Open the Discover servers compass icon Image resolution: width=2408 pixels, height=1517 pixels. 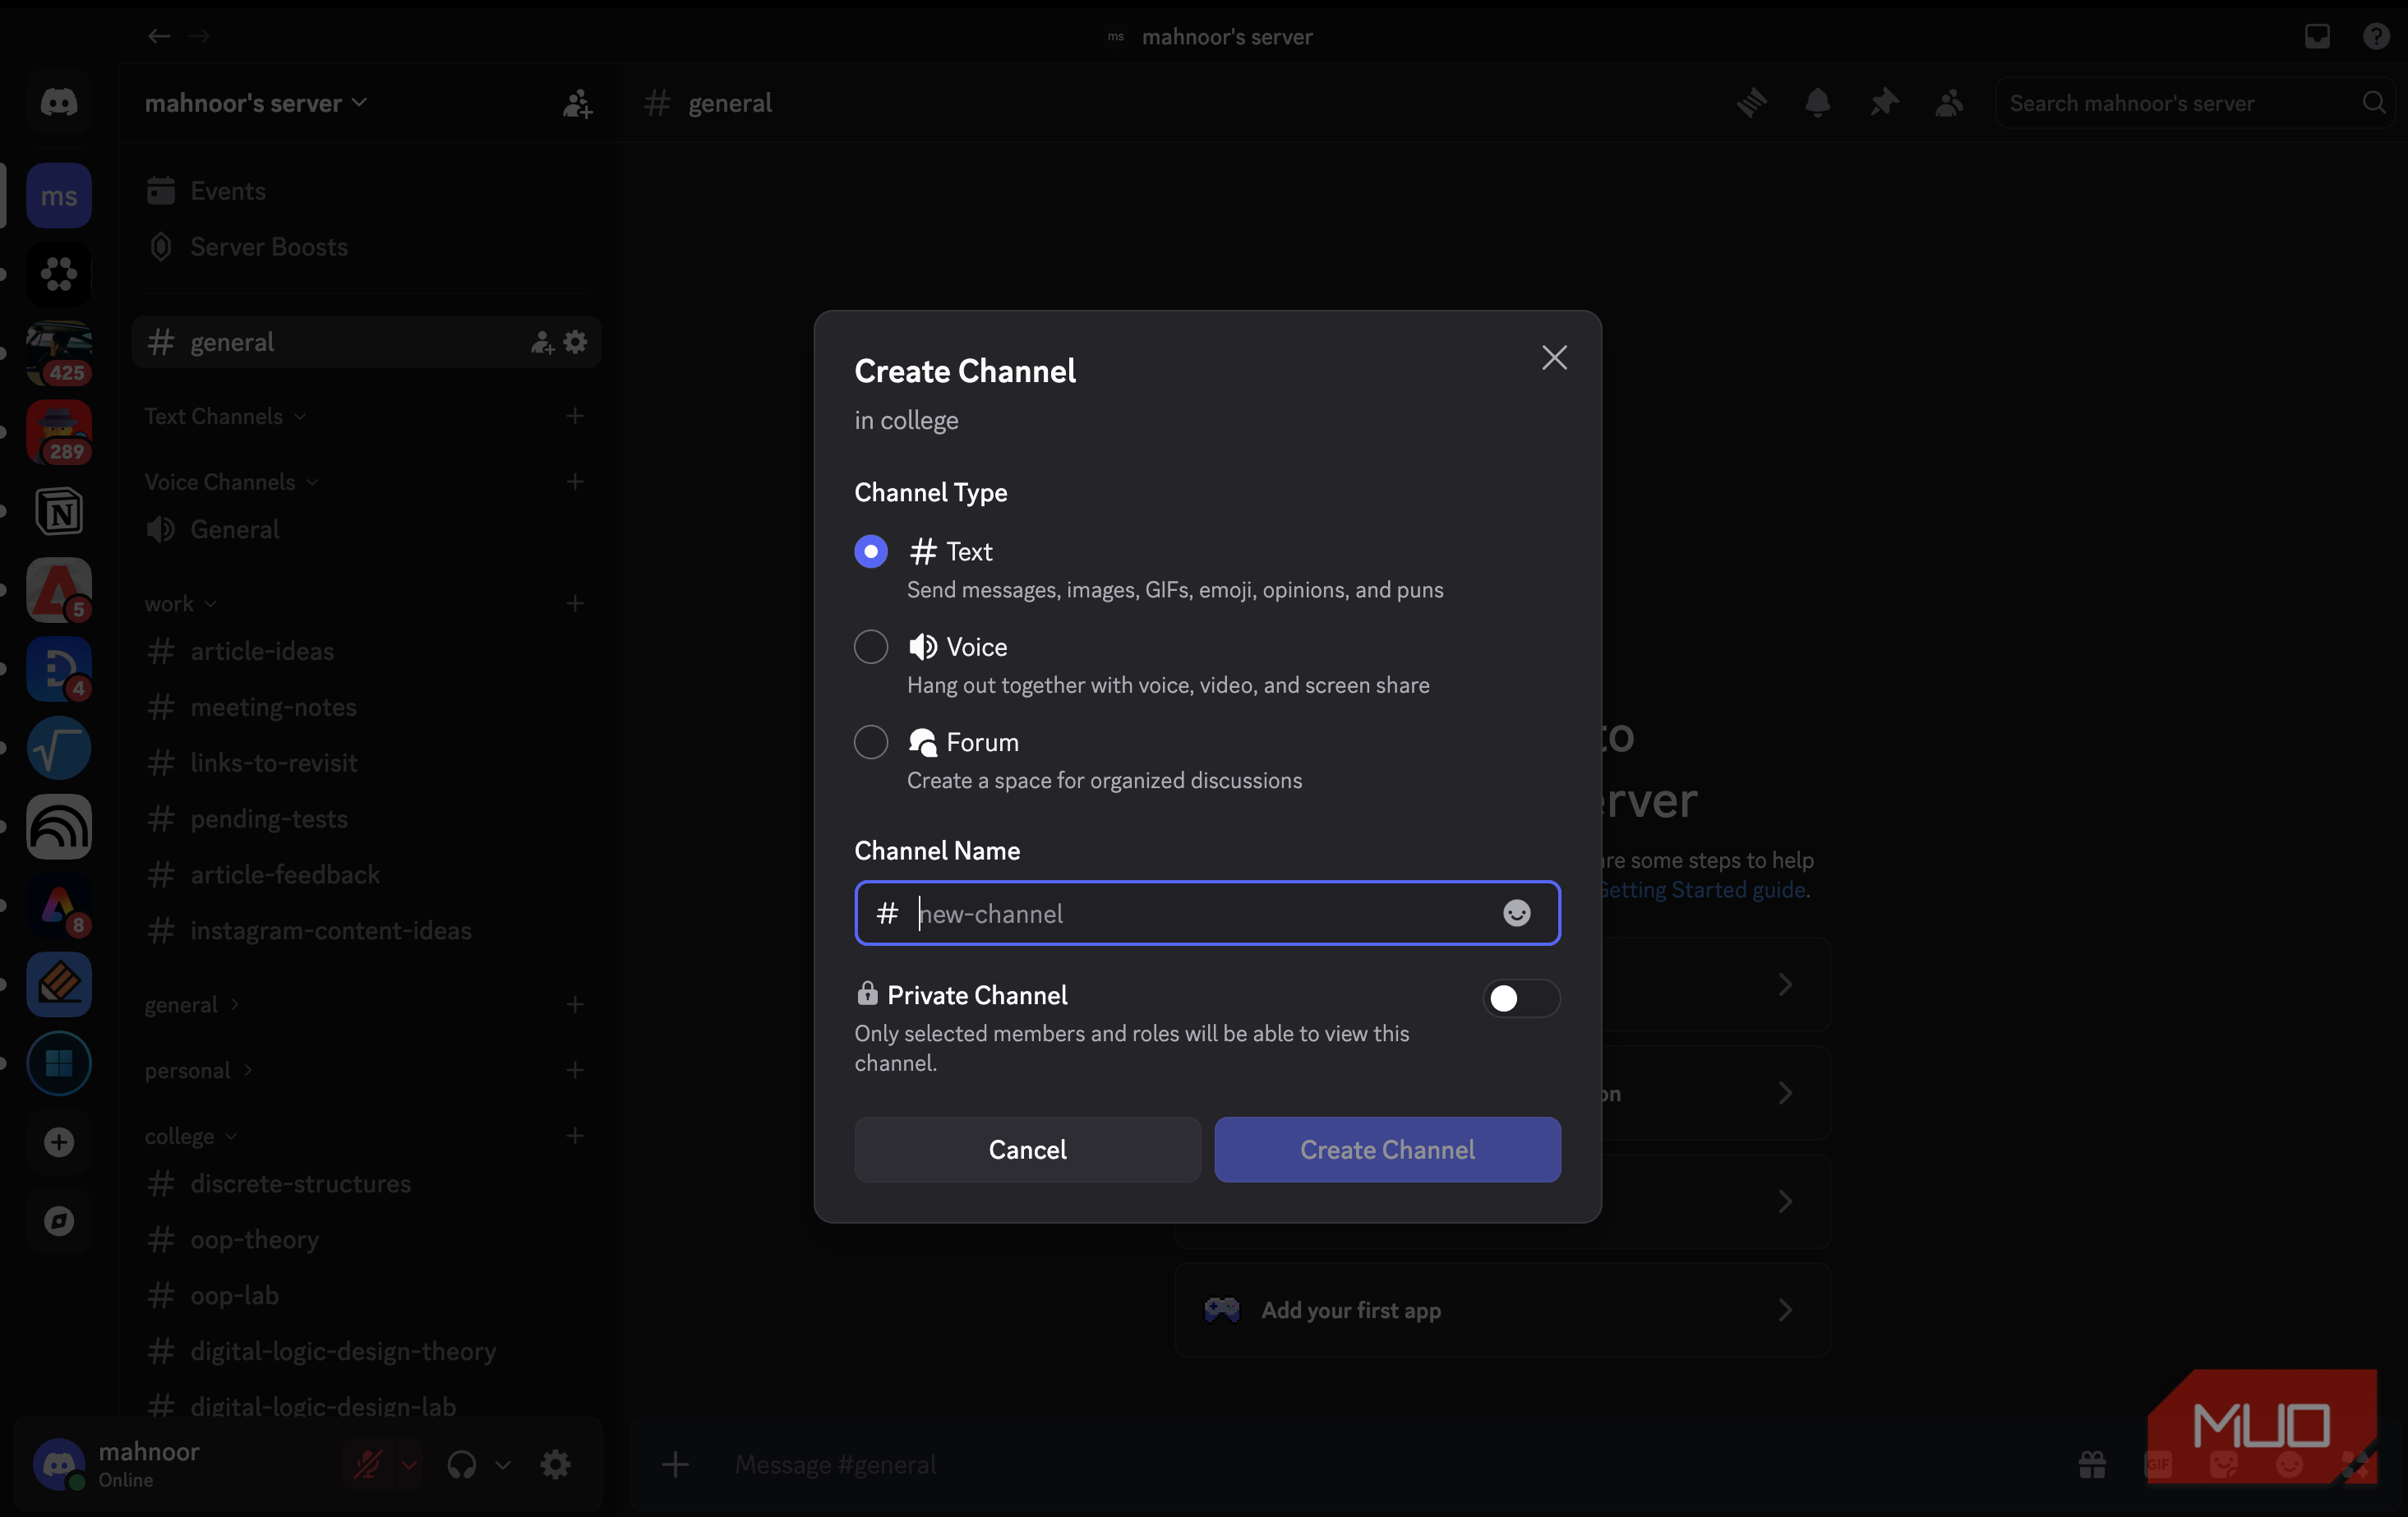(x=59, y=1221)
